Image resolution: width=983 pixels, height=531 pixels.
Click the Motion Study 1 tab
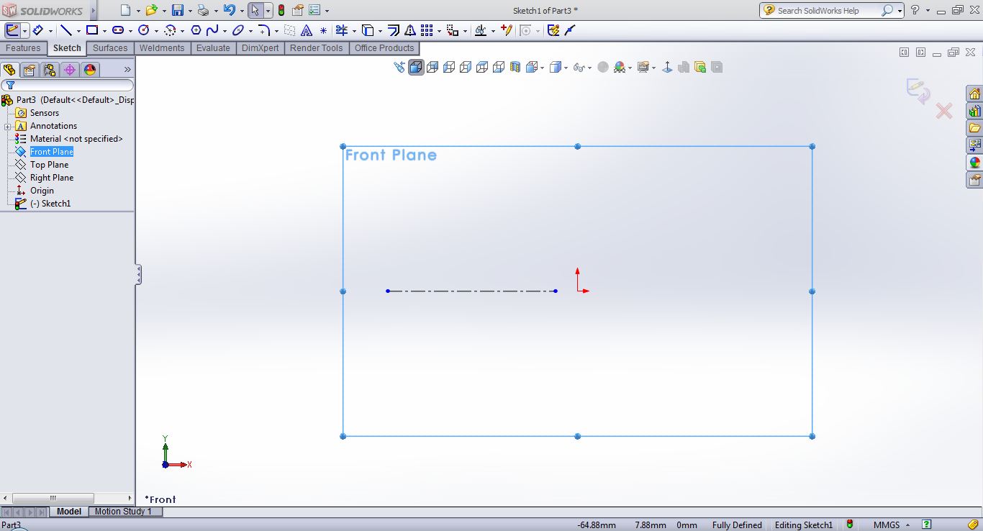coord(123,512)
